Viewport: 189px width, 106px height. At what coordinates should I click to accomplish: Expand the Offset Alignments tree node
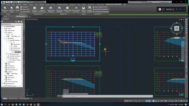point(6,54)
